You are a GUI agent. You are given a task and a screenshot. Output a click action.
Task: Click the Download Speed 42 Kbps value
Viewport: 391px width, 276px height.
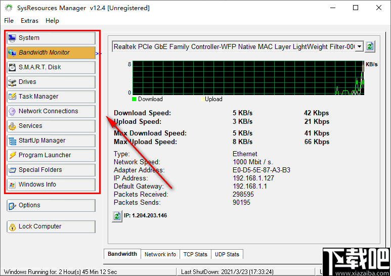point(317,113)
